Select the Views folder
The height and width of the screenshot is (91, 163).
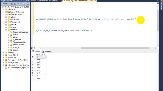15,37
